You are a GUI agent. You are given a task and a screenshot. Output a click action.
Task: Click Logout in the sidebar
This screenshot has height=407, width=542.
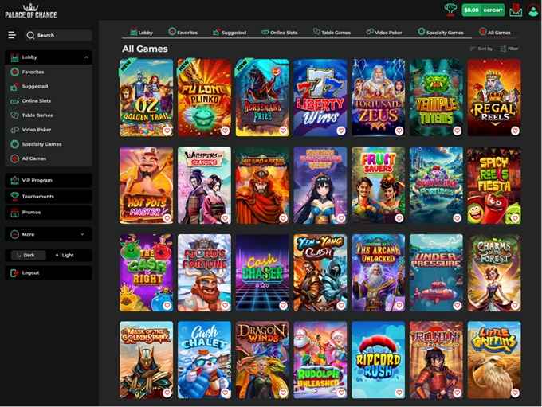(x=30, y=272)
